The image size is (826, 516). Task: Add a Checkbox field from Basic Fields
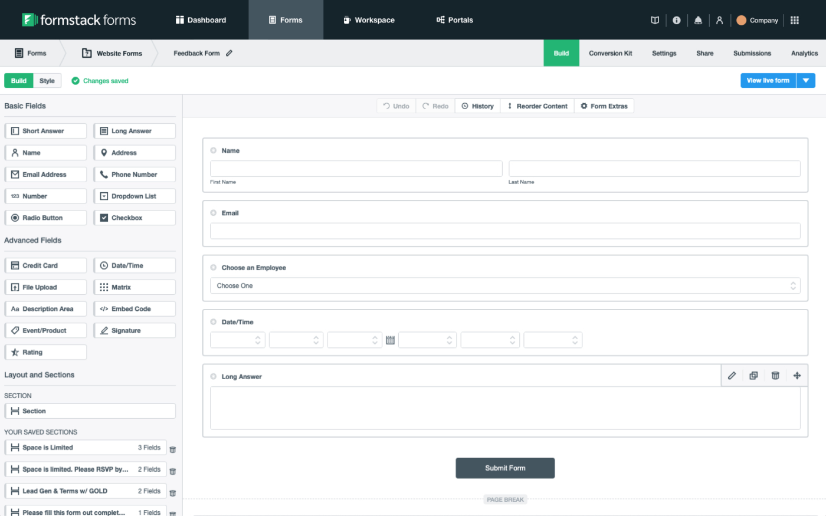tap(135, 217)
